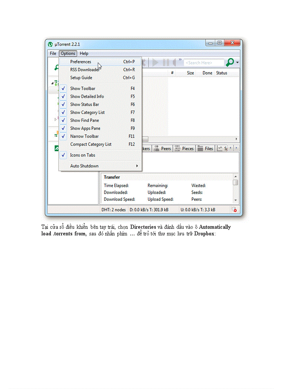Click the Speed tab graph icon
Viewport: 282px width, 389px height.
click(219, 149)
